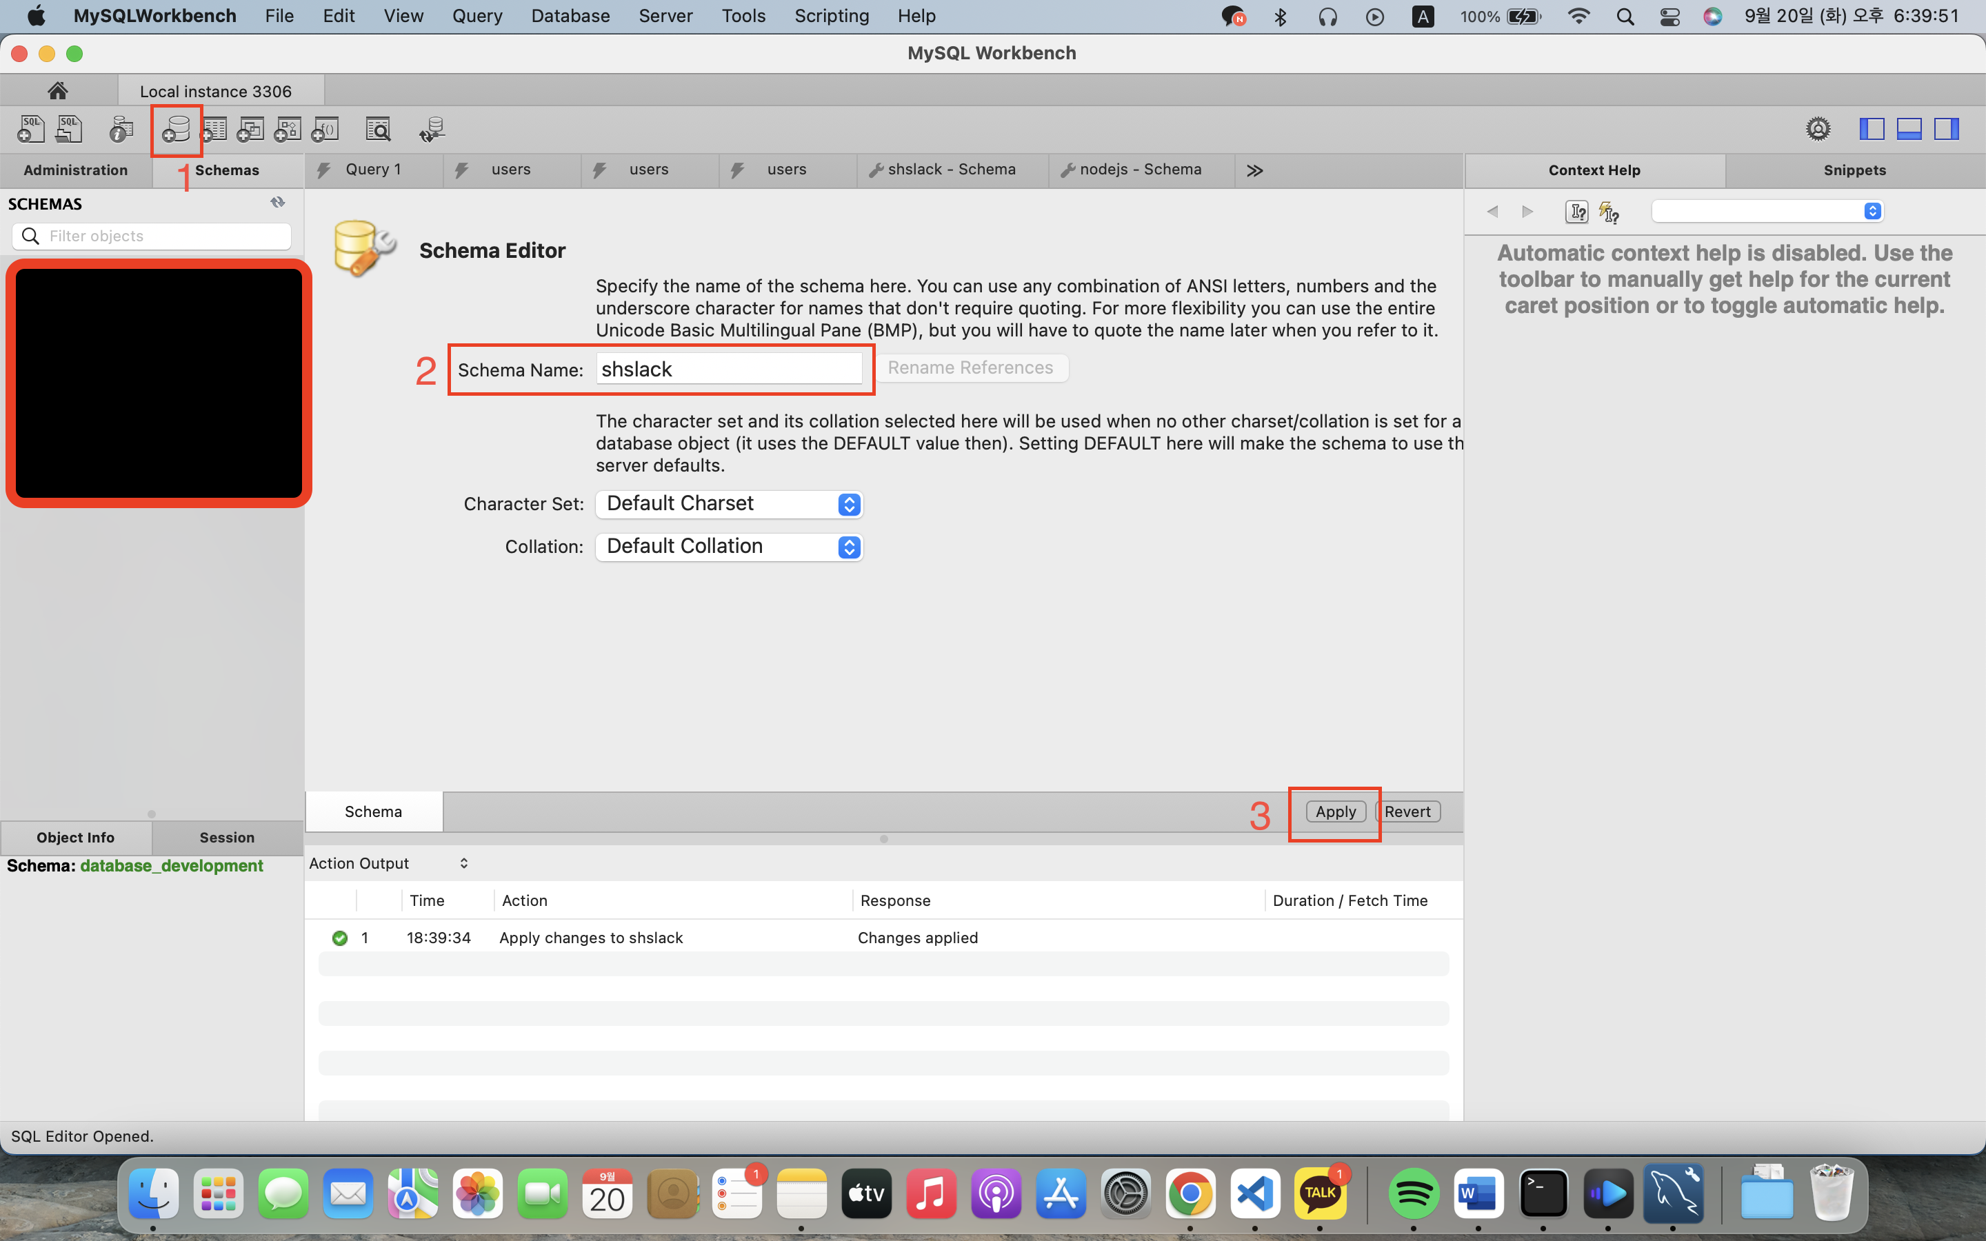1986x1241 pixels.
Task: Toggle automatic context help
Action: [1609, 212]
